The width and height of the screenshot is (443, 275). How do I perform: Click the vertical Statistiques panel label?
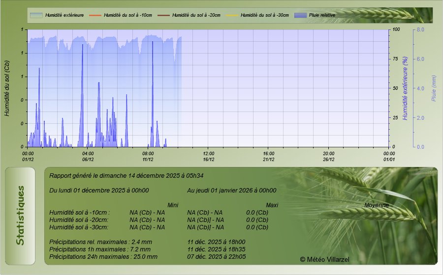coord(20,215)
